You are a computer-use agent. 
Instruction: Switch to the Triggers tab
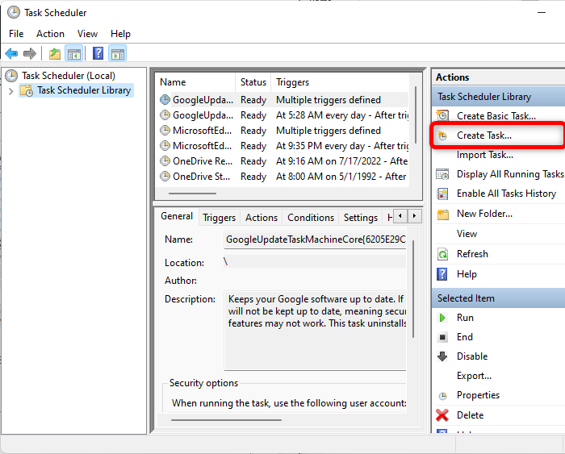[x=219, y=218]
